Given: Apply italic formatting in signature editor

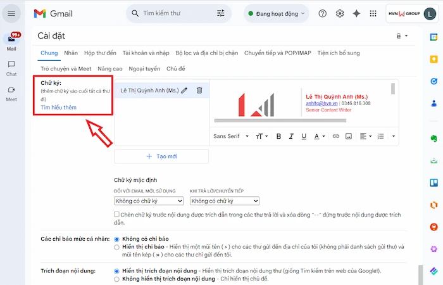Looking at the screenshot, I should pyautogui.click(x=290, y=136).
